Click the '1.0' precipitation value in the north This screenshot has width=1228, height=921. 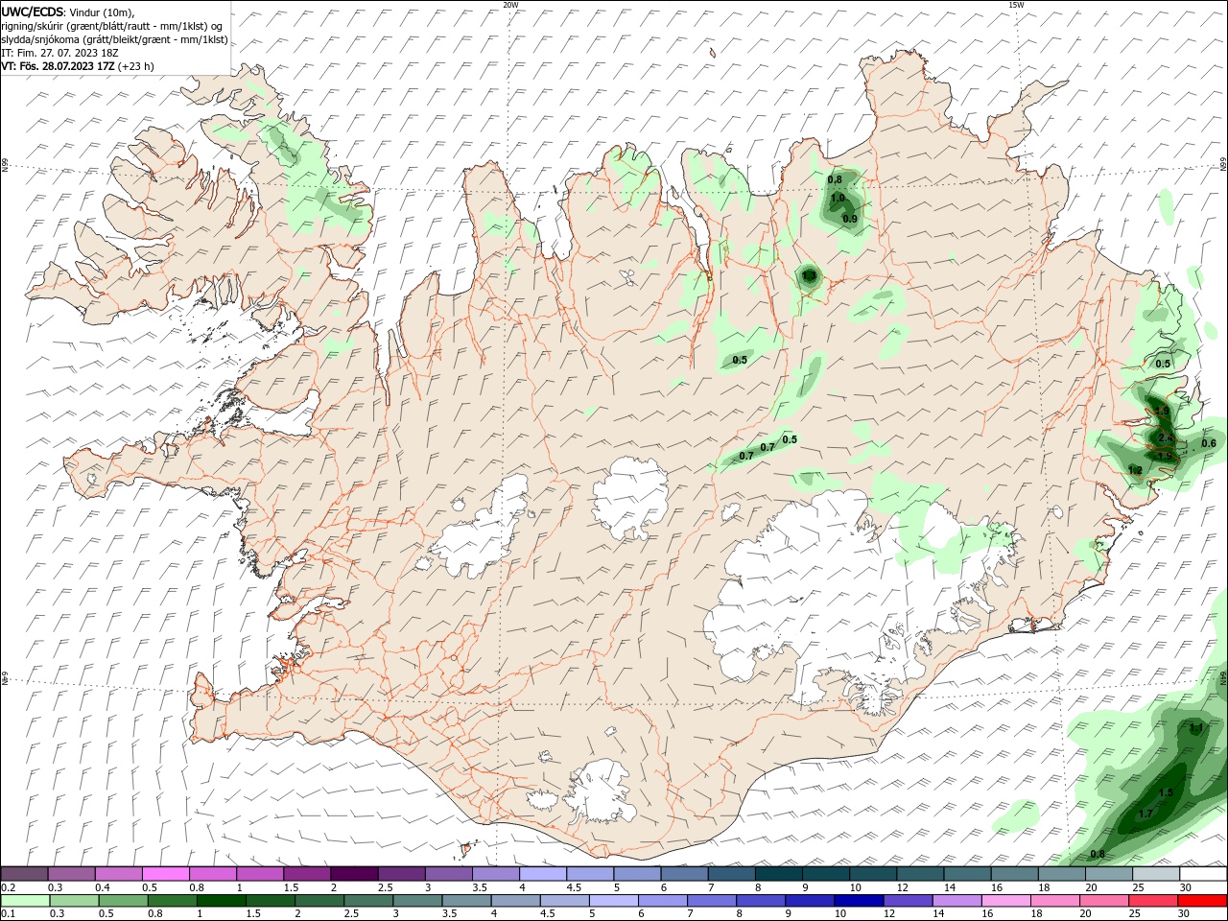838,199
